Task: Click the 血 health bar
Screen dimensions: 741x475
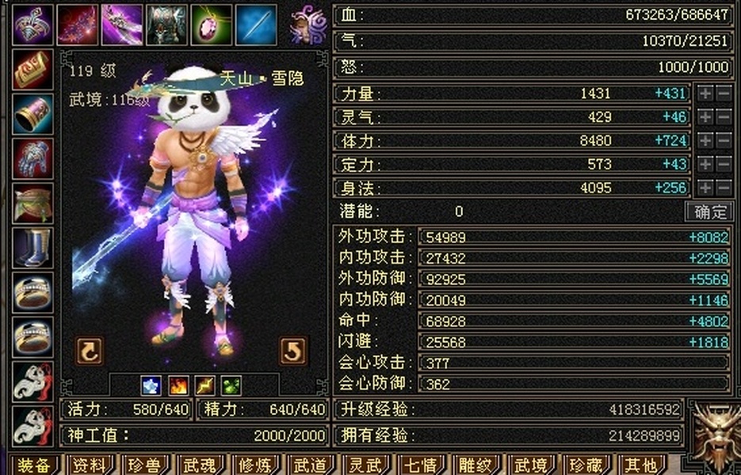Action: point(533,15)
